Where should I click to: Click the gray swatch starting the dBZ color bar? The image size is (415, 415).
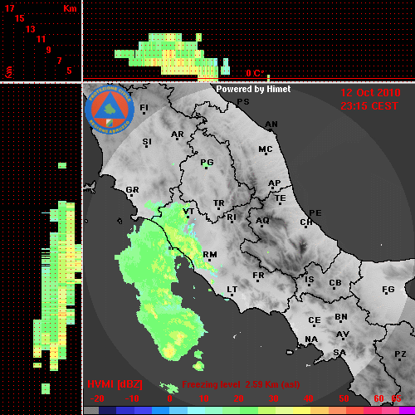point(91,410)
